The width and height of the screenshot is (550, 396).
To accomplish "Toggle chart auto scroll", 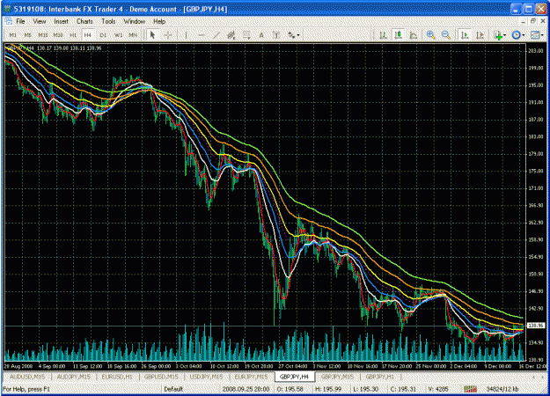I will 465,34.
